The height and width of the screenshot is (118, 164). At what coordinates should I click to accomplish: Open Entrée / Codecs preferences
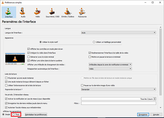pyautogui.click(x=68, y=12)
